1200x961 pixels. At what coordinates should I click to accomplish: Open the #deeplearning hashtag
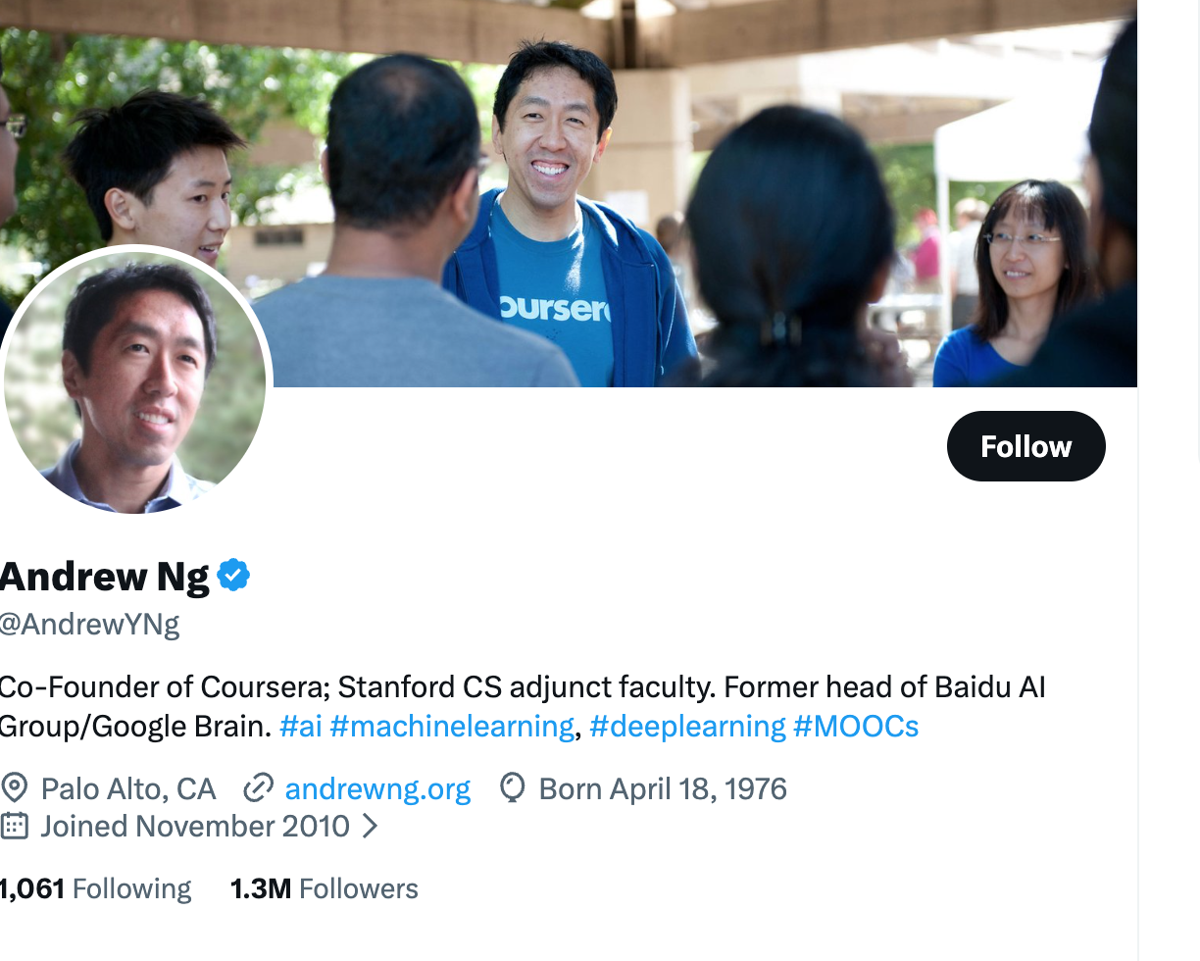pos(687,727)
